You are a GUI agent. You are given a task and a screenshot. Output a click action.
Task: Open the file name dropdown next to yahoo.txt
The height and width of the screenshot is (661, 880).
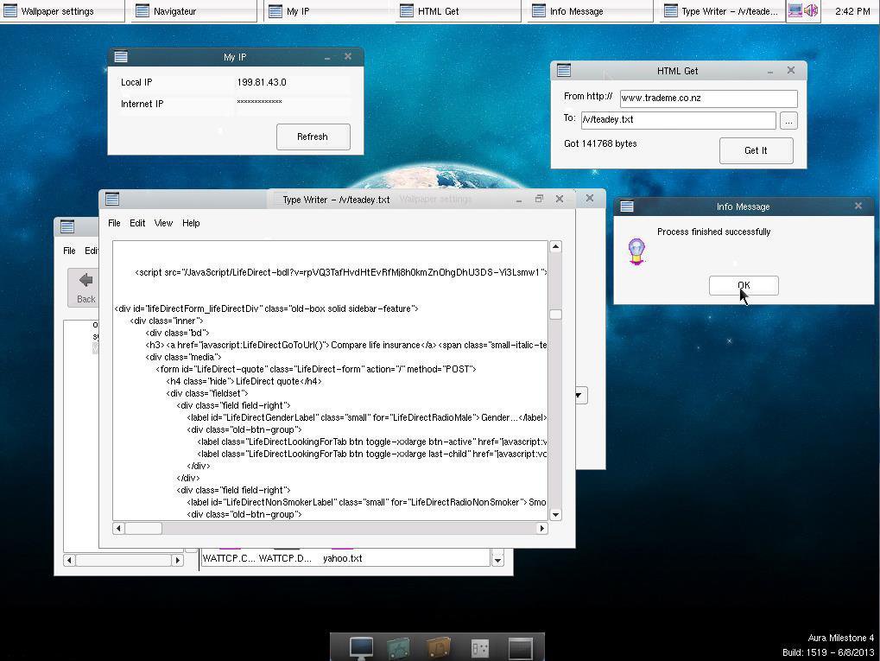(x=497, y=558)
